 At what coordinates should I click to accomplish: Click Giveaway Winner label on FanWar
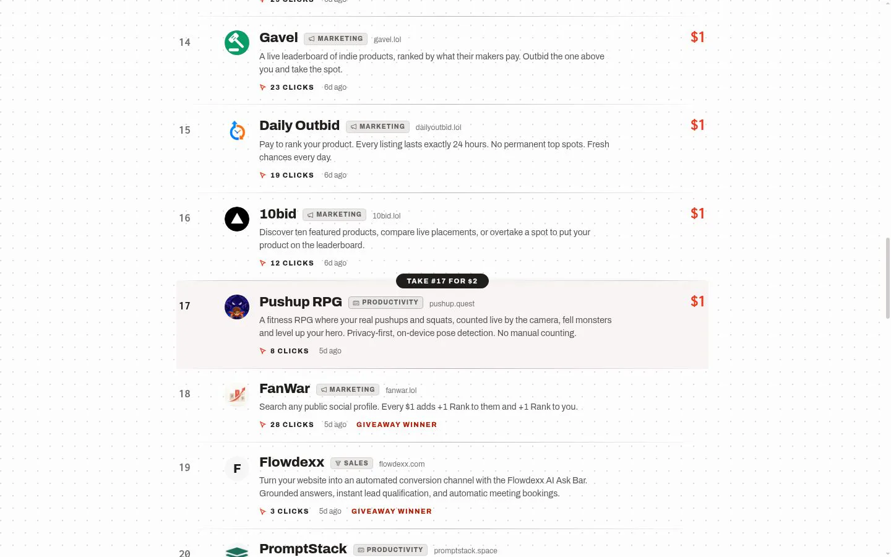(397, 425)
